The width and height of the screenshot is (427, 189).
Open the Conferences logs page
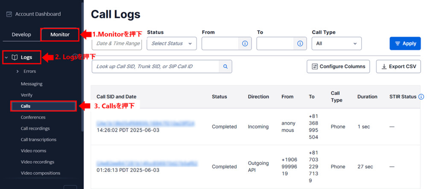coord(33,117)
